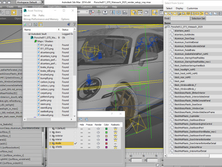Click the first blue icon in layer dialog toolbar
This screenshot has height=167, width=222.
click(x=80, y=119)
